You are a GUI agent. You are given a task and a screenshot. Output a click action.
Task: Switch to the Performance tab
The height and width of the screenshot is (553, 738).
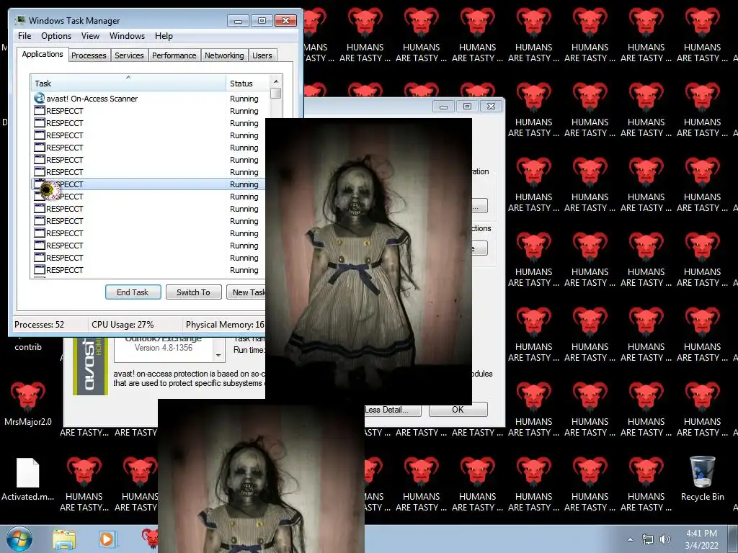tap(174, 55)
